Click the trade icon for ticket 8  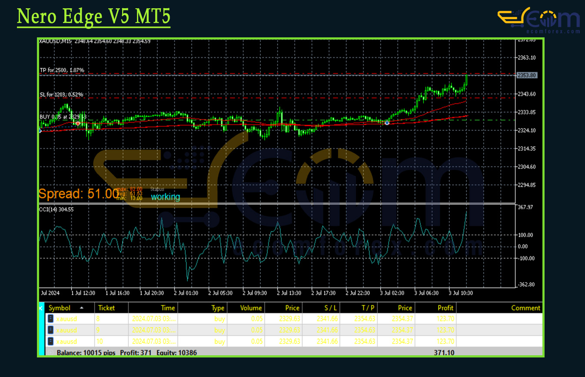pyautogui.click(x=51, y=319)
